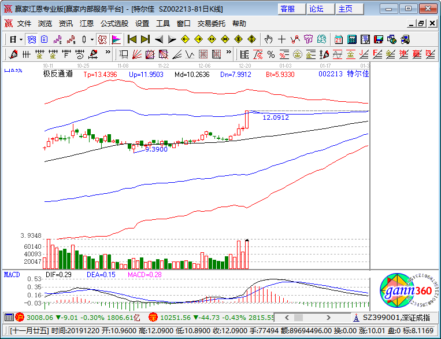Toggle the blue pattern button left of the clipboard
Image resolution: width=441 pixels, height=339 pixels.
click(31, 40)
